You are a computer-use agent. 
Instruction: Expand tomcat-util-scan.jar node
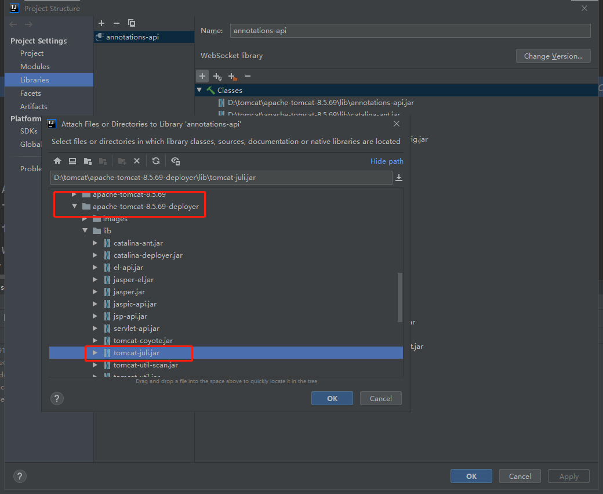tap(95, 365)
